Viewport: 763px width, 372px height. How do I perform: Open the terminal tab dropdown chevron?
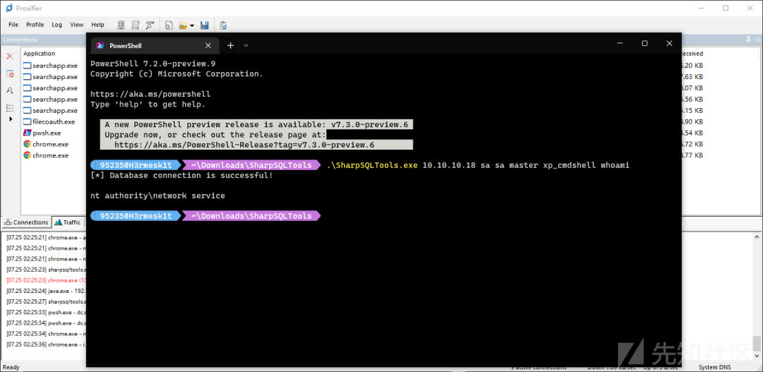(247, 45)
